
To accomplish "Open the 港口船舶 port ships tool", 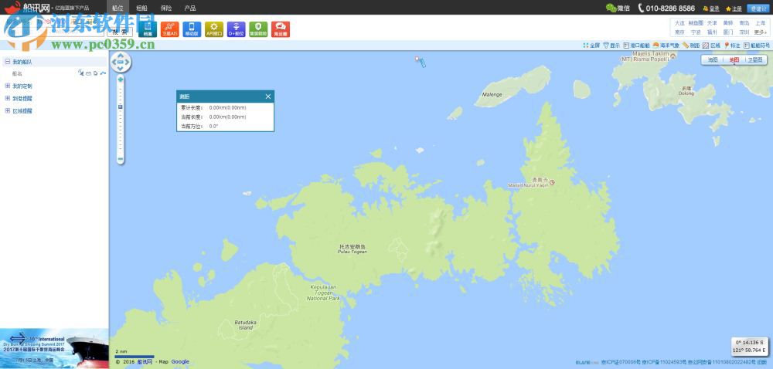I will click(x=636, y=46).
